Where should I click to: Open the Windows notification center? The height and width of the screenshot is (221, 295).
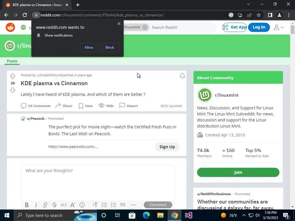[x=286, y=215]
